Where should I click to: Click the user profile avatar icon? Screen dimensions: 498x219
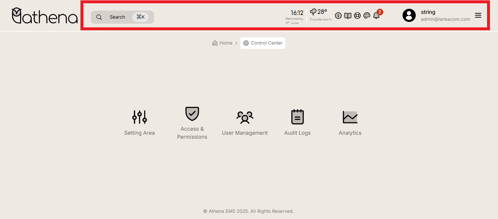point(409,15)
